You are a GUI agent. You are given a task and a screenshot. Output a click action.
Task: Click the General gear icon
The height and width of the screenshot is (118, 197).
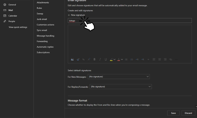point(5,5)
